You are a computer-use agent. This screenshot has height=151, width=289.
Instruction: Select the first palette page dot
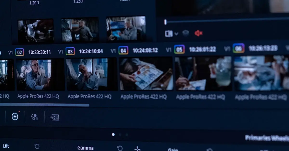pyautogui.click(x=113, y=135)
